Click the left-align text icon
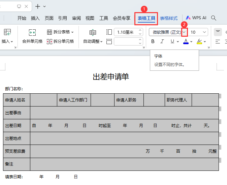The height and width of the screenshot is (185, 227). point(218,41)
